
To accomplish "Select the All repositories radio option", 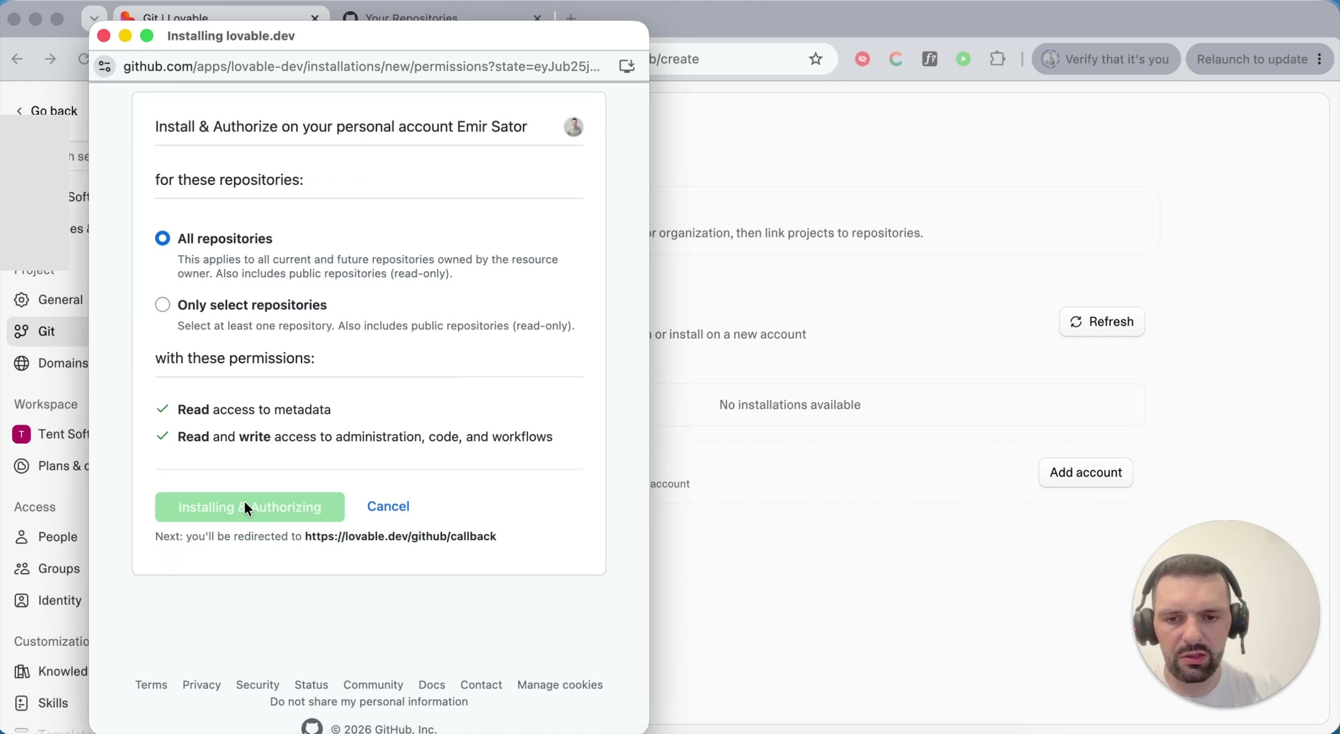I will (162, 238).
